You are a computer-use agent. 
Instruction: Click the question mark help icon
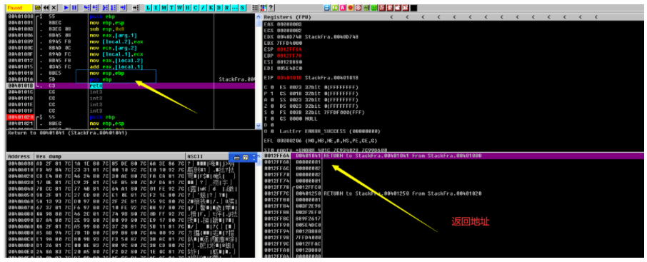point(271,7)
